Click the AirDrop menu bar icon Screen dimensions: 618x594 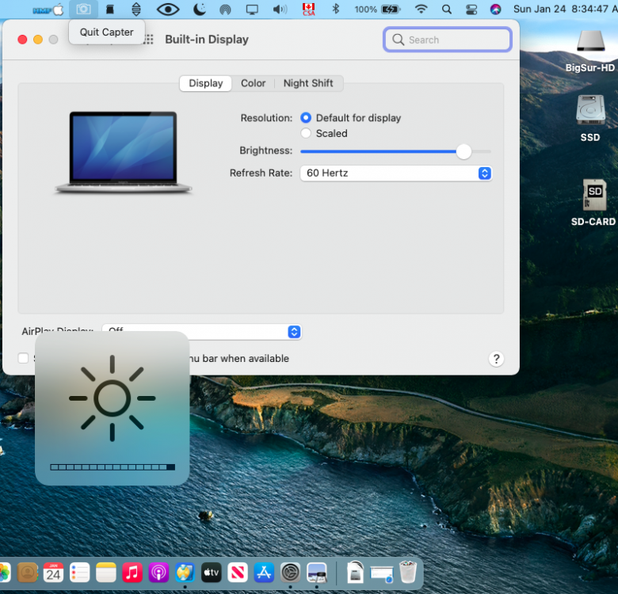click(x=225, y=10)
